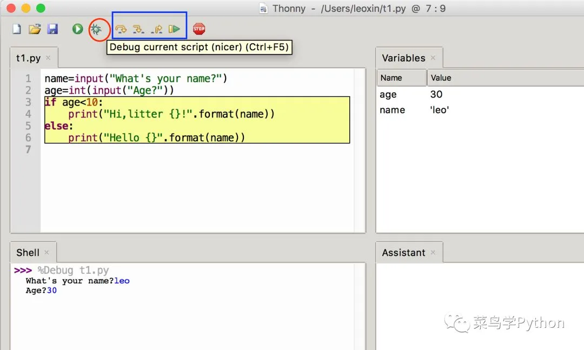The width and height of the screenshot is (584, 350).
Task: Resume execution with the Resume icon
Action: tap(174, 29)
